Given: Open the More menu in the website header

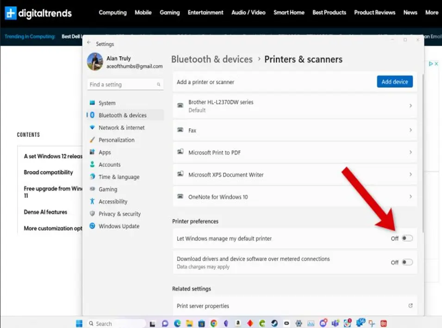Looking at the screenshot, I should pos(432,12).
